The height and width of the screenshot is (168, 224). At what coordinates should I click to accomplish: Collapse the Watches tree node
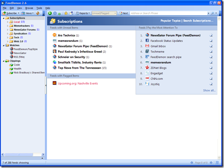pos(3,45)
